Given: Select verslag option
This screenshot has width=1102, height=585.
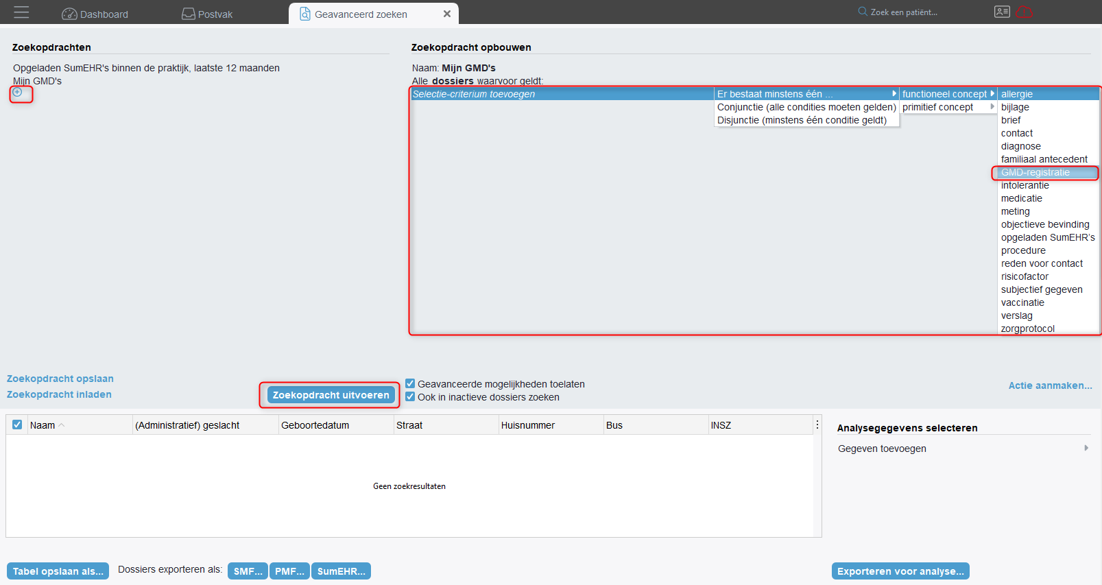Looking at the screenshot, I should [x=1049, y=315].
